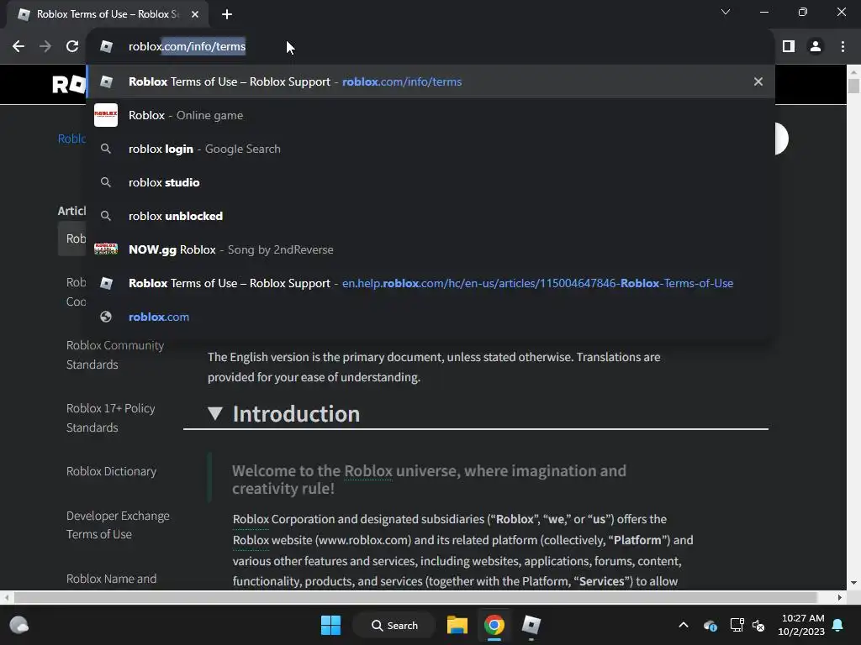The height and width of the screenshot is (645, 861).
Task: Open the taskbar Search box
Action: 394,625
